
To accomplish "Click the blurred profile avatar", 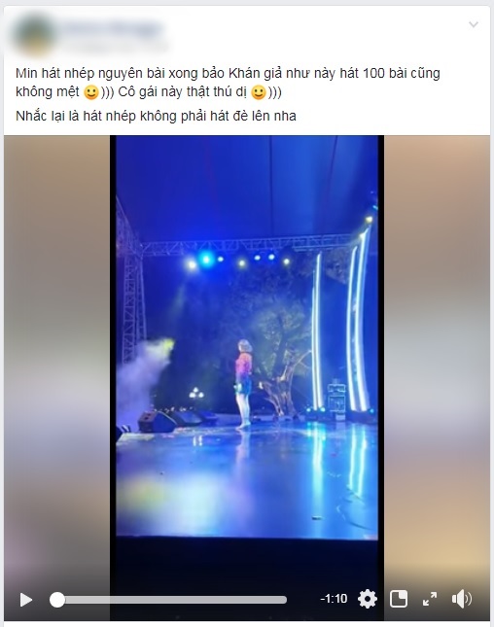I will coord(34,35).
